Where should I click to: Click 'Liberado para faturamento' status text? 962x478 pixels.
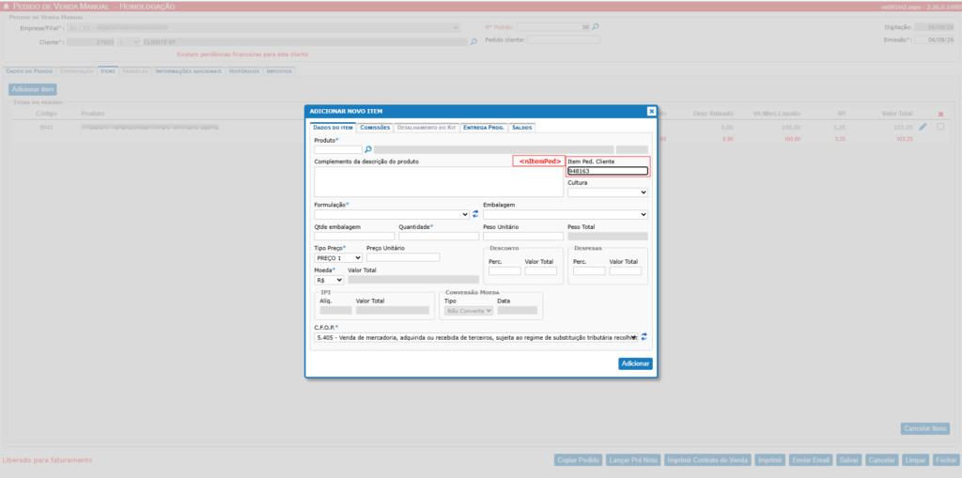coord(48,459)
